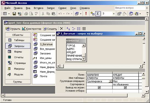Open the Query Type dropdown arrow
This screenshot has width=150, height=103.
pos(81,14)
